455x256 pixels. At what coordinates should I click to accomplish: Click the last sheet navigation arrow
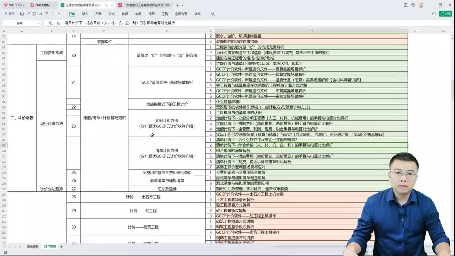coord(20,246)
